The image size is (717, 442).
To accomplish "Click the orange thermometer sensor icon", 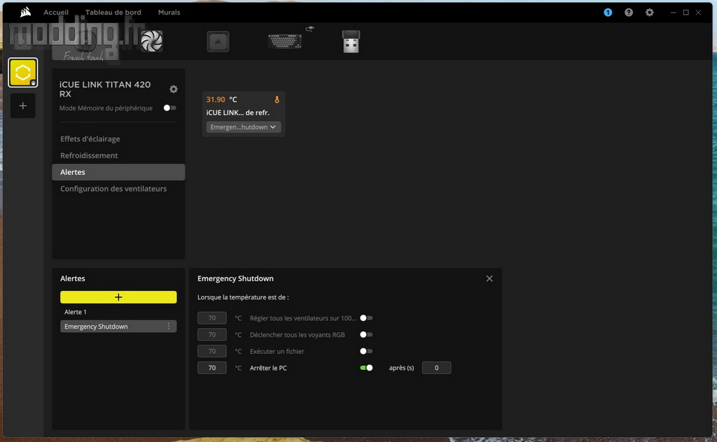I will pos(277,99).
